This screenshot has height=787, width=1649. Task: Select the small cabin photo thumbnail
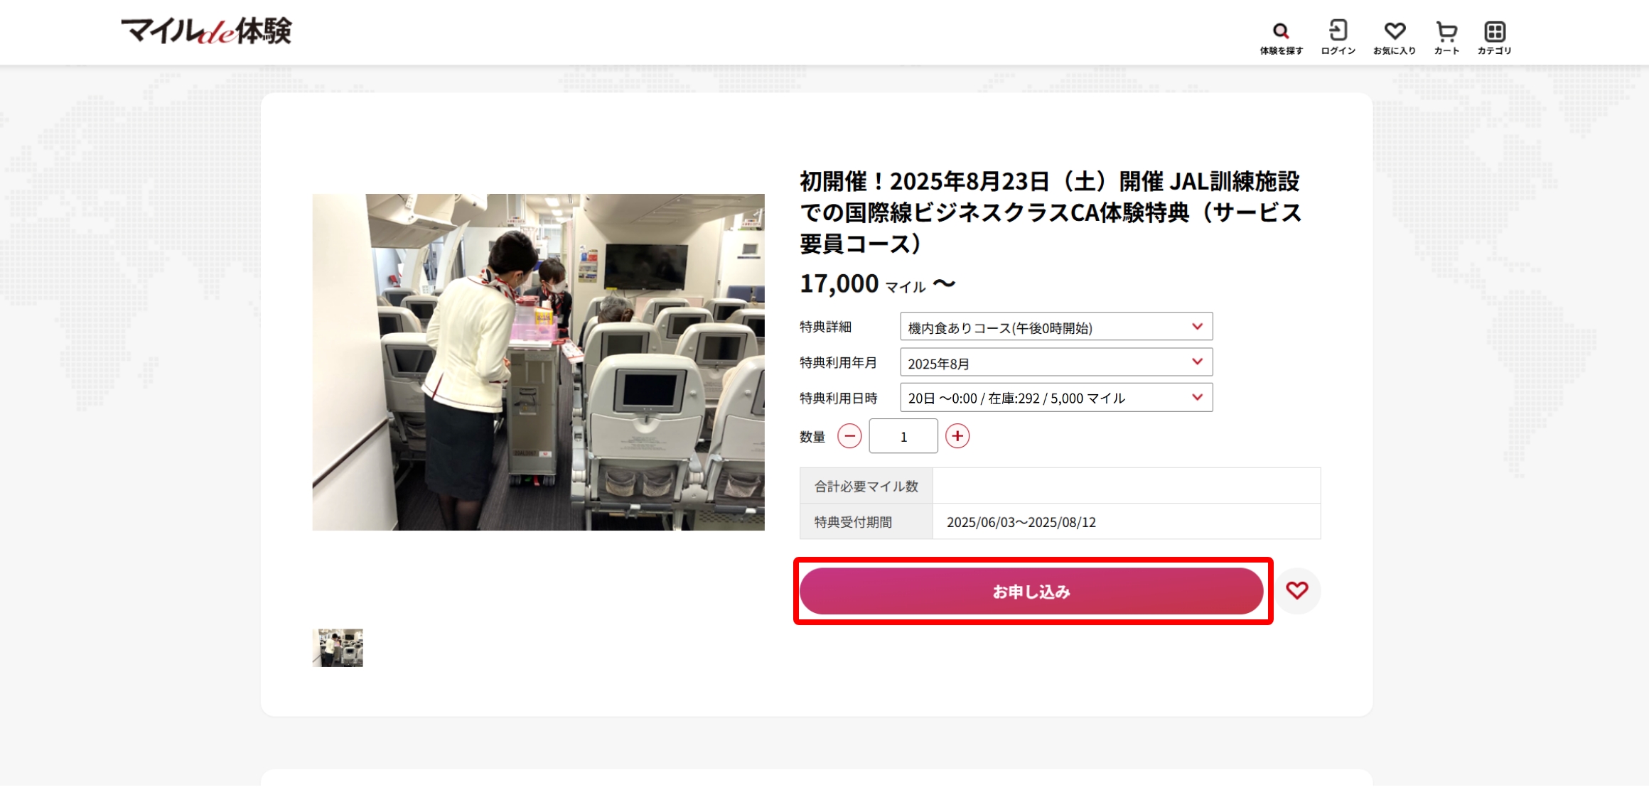point(338,648)
